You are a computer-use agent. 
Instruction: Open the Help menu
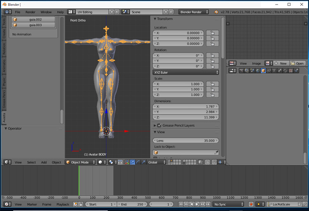pyautogui.click(x=60, y=12)
